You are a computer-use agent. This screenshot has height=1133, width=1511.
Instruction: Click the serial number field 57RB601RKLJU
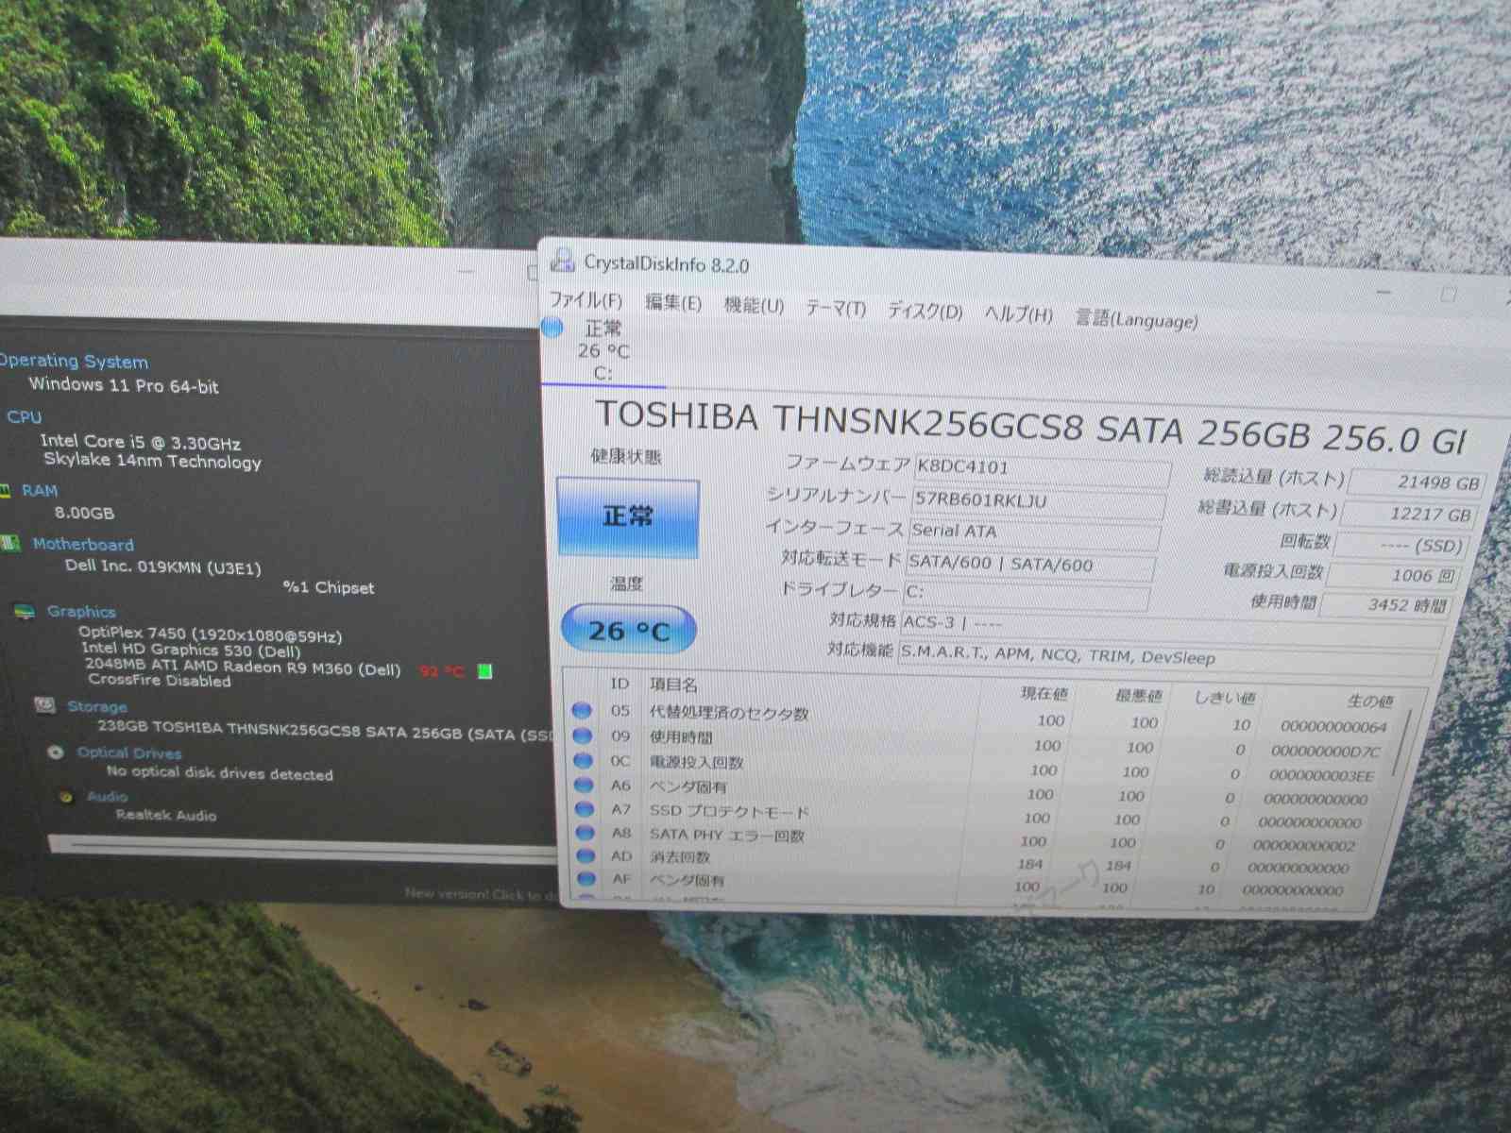pyautogui.click(x=1037, y=501)
